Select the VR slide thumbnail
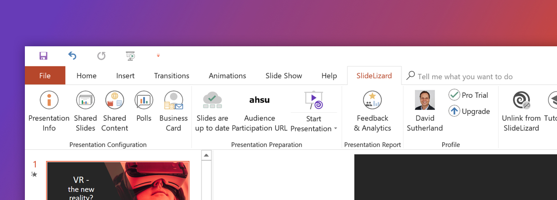 click(x=118, y=180)
